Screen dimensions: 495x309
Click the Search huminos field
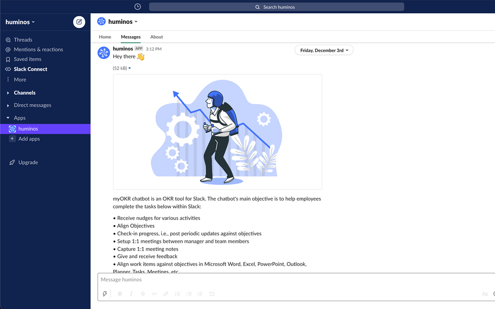click(276, 7)
